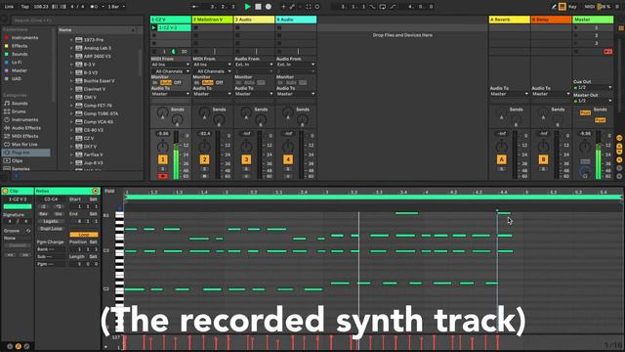The width and height of the screenshot is (625, 352).
Task: Toggle the Fold button in note editor
Action: pyautogui.click(x=109, y=192)
